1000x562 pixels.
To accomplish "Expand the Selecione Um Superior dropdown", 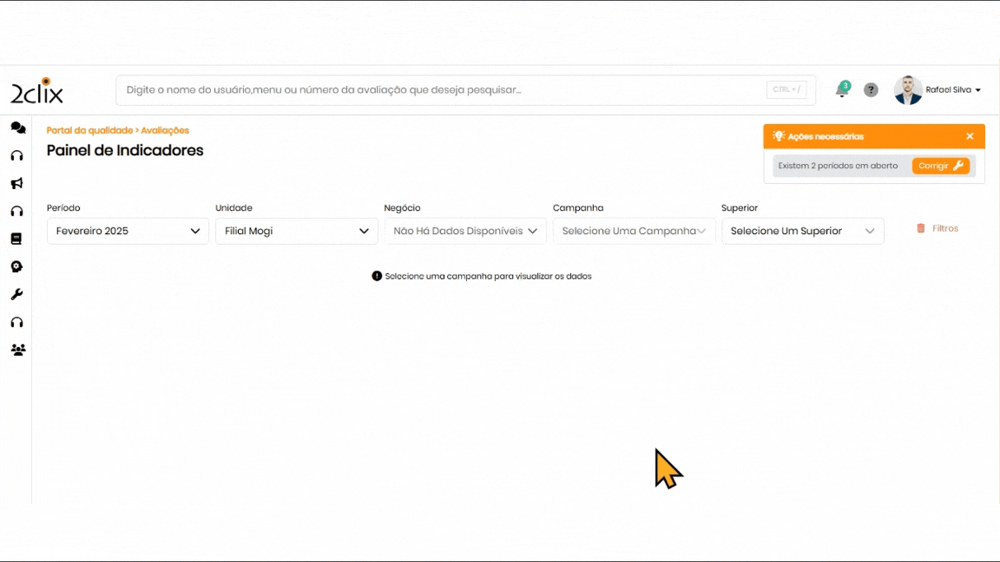I will pyautogui.click(x=802, y=232).
